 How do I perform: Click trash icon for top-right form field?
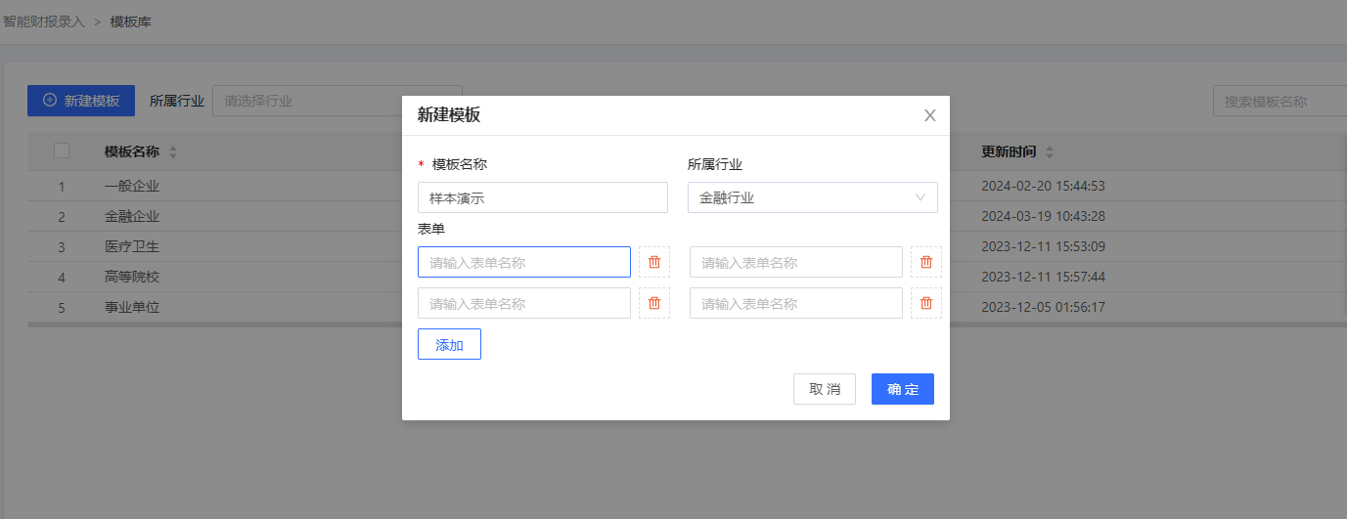pyautogui.click(x=926, y=262)
